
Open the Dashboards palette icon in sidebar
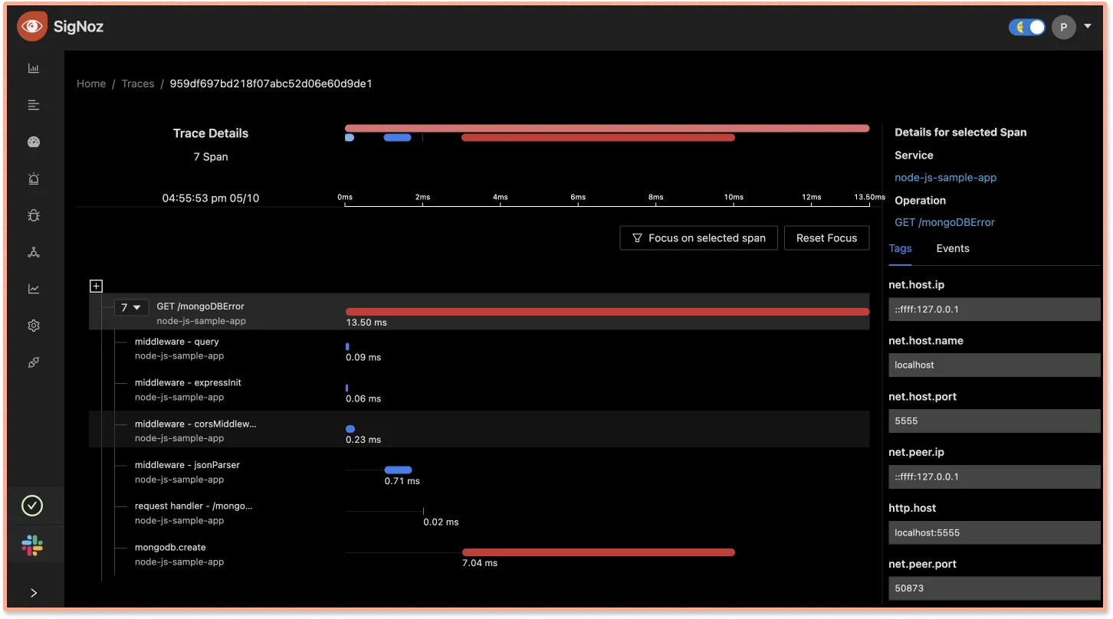(34, 142)
